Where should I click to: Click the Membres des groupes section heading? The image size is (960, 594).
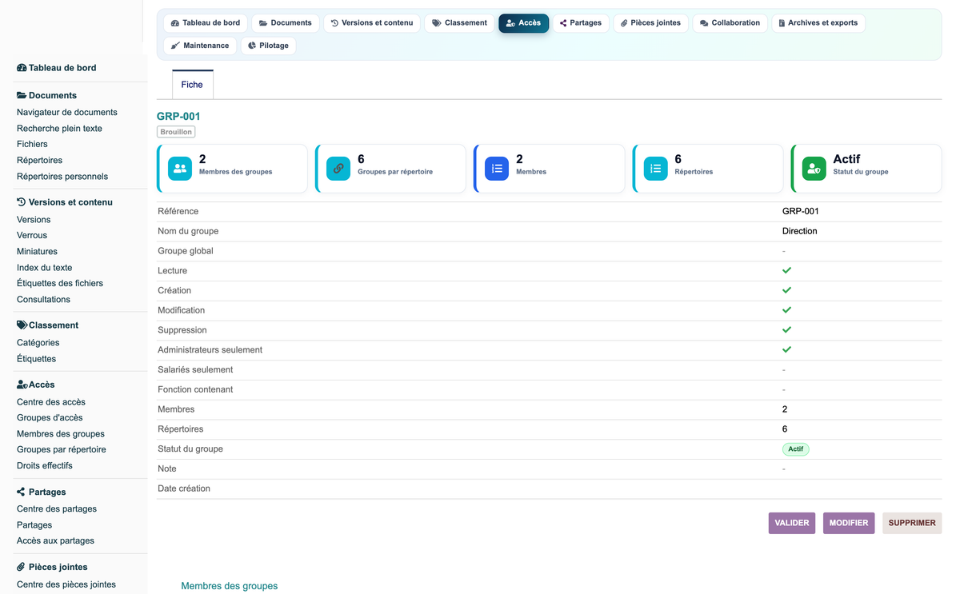(230, 586)
